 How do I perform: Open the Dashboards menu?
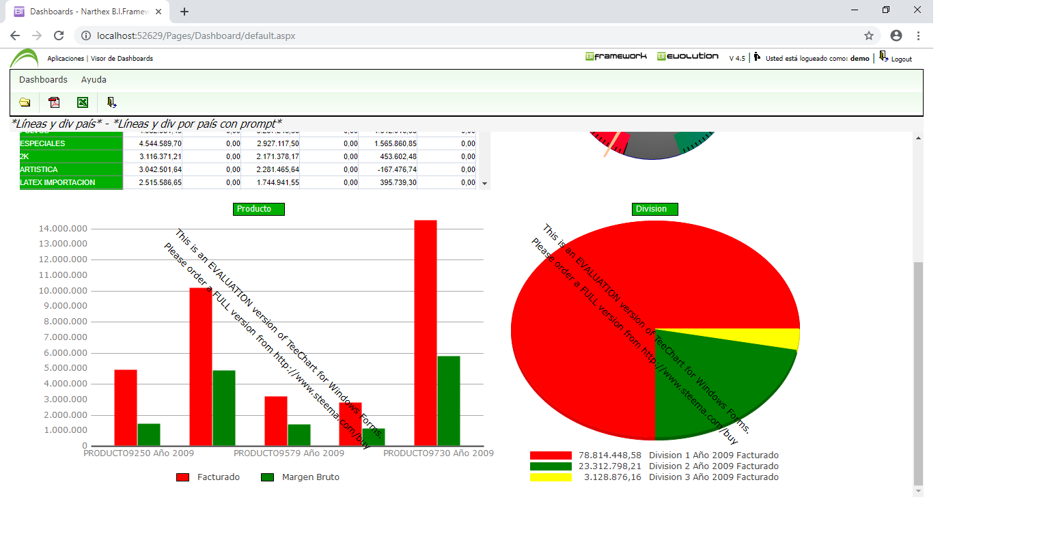coord(43,80)
